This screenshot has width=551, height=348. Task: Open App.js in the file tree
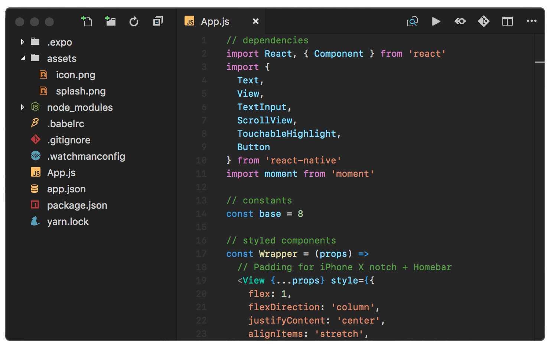[x=61, y=173]
